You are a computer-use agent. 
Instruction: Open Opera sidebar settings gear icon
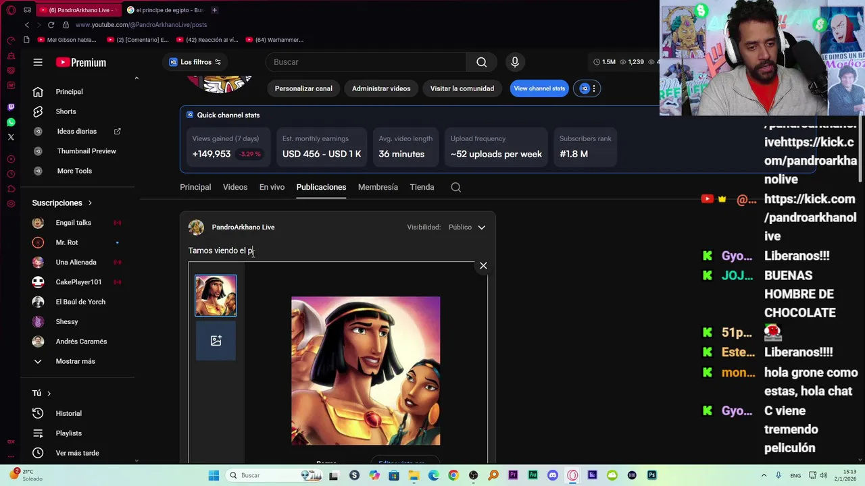tap(11, 204)
